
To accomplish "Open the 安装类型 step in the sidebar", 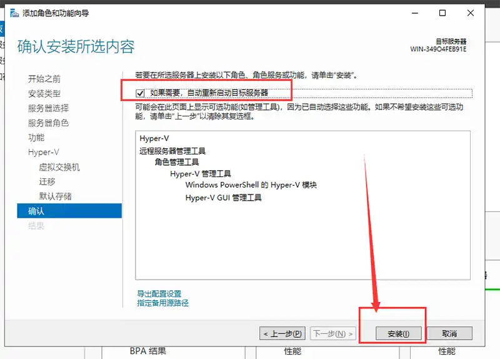I will [x=44, y=93].
